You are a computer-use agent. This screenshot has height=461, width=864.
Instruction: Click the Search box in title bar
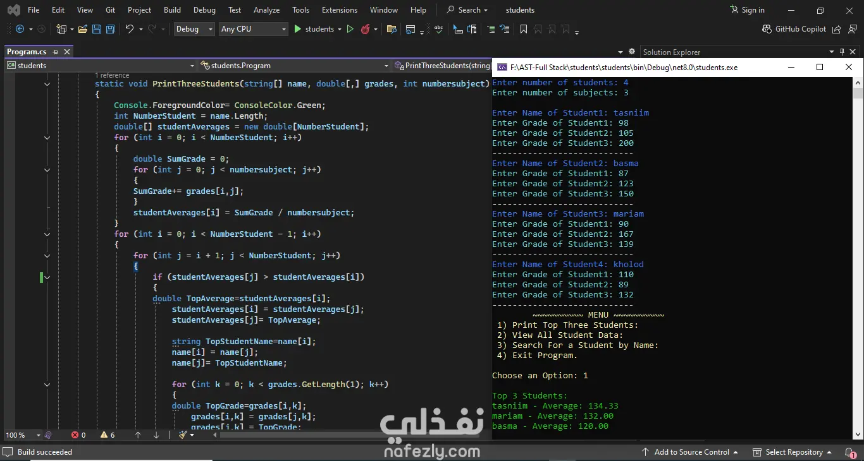[x=468, y=10]
